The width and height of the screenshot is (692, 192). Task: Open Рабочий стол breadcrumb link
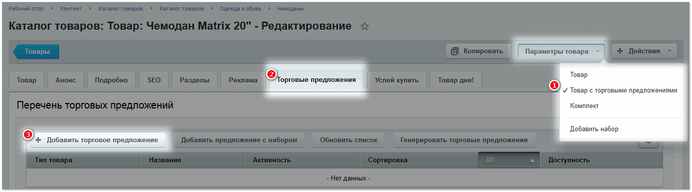[26, 9]
